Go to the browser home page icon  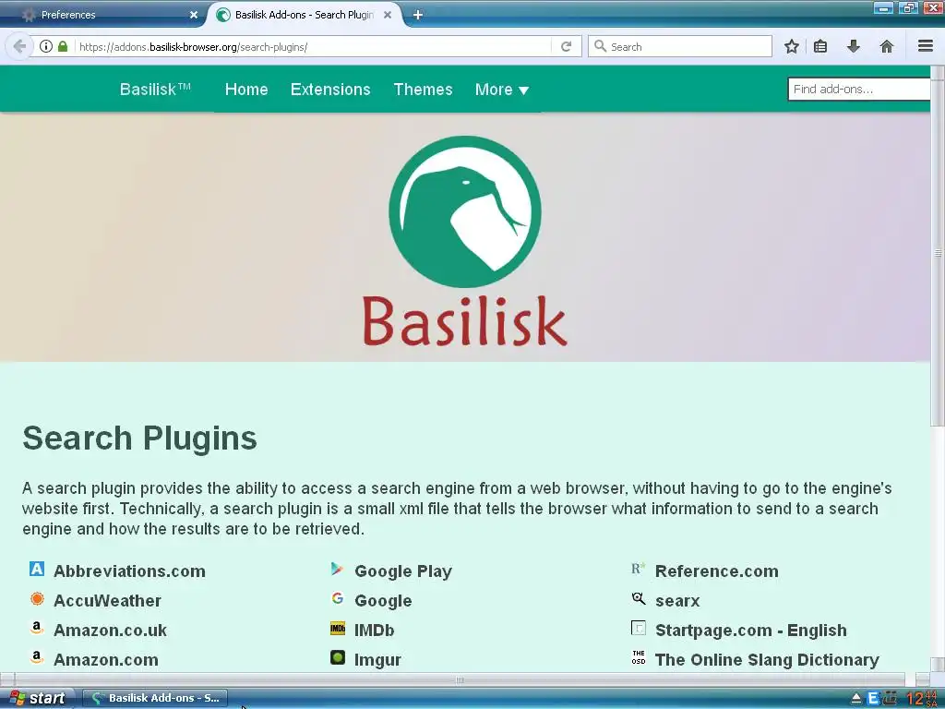tap(887, 46)
